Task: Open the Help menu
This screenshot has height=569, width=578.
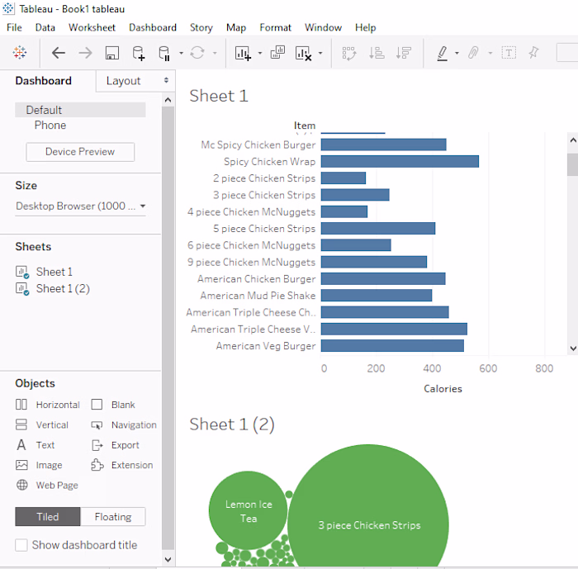Action: (365, 27)
